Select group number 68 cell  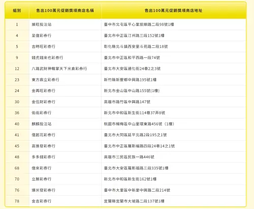click(x=17, y=168)
